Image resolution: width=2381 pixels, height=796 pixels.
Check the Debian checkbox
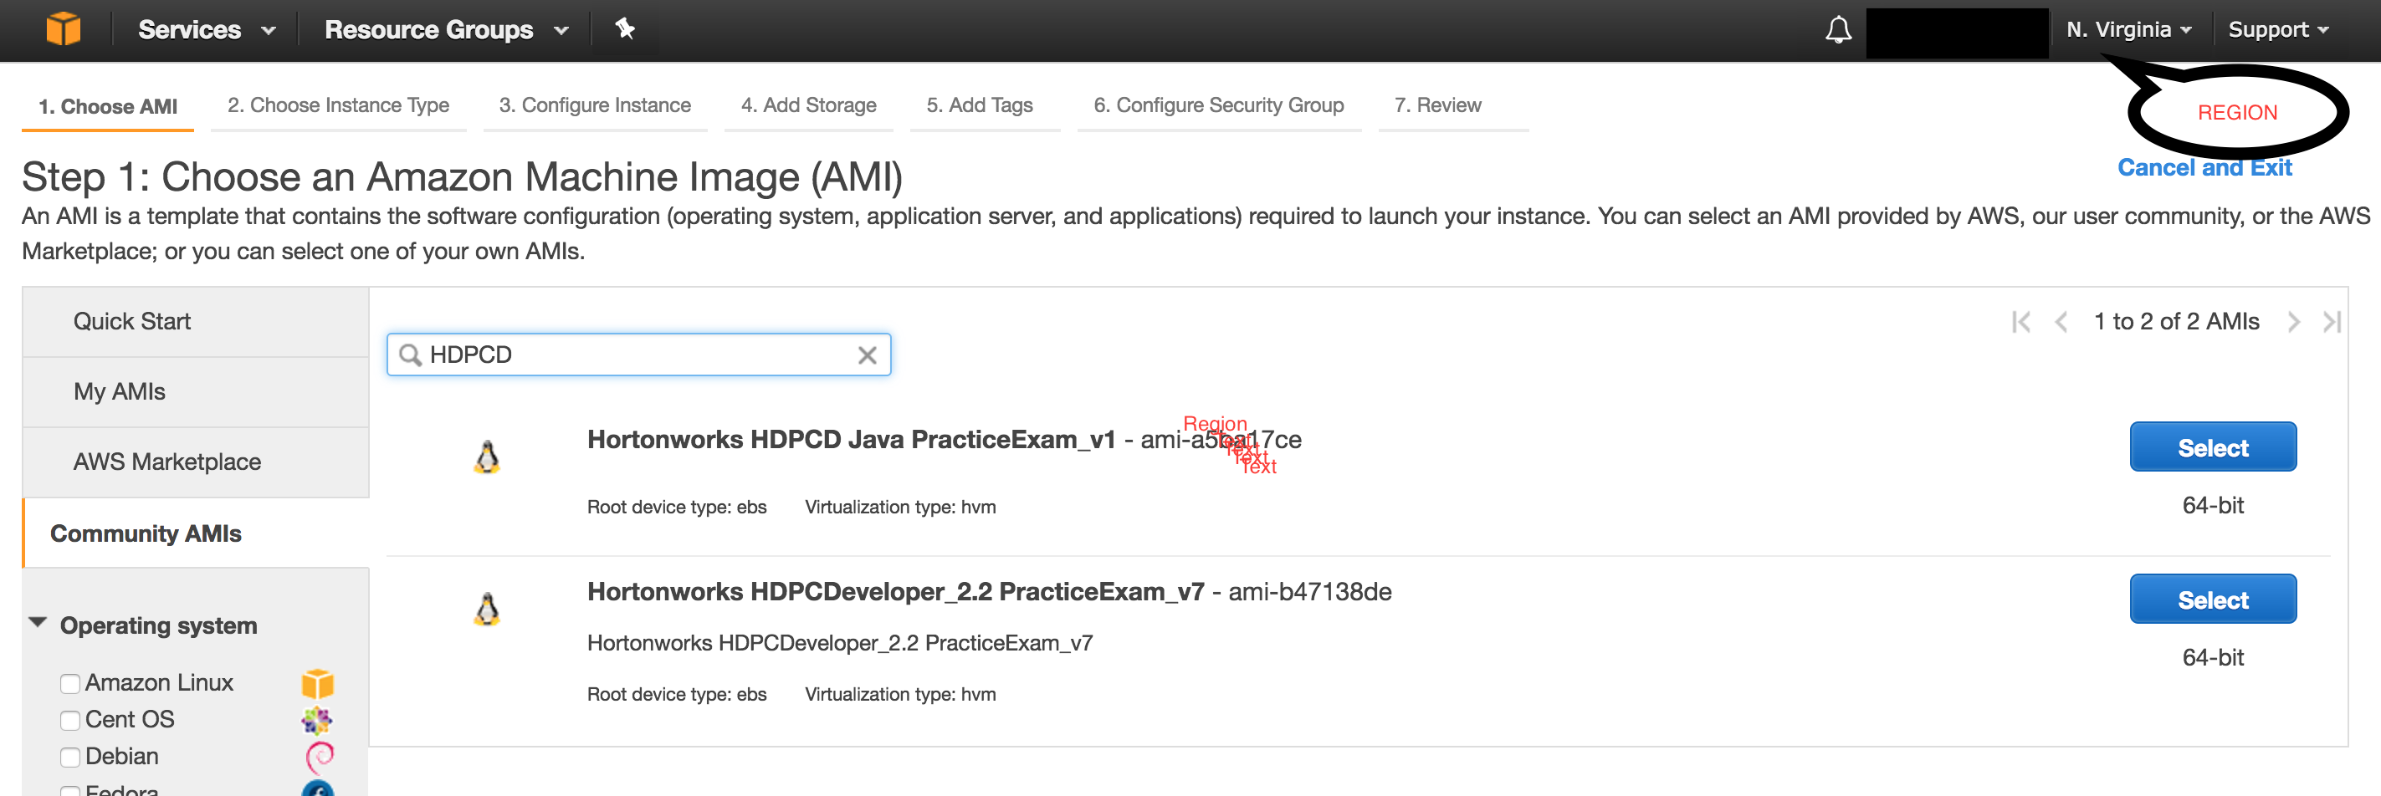coord(70,757)
